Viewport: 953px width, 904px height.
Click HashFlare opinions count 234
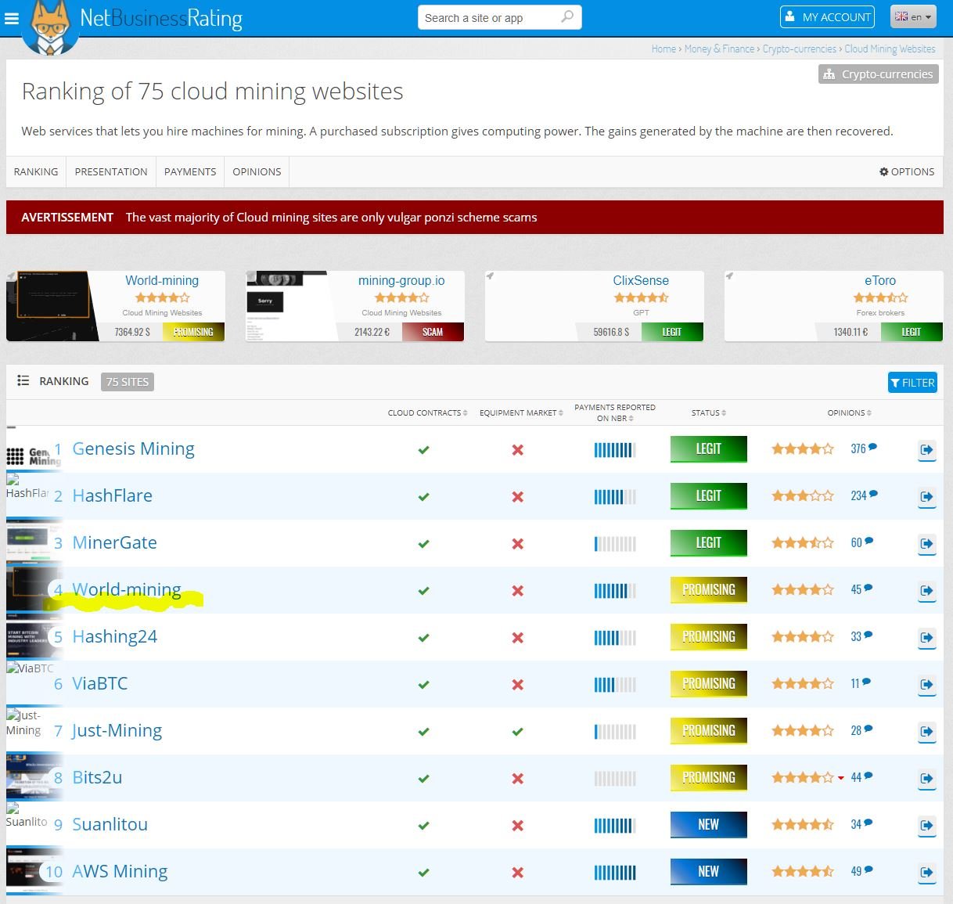(x=858, y=496)
